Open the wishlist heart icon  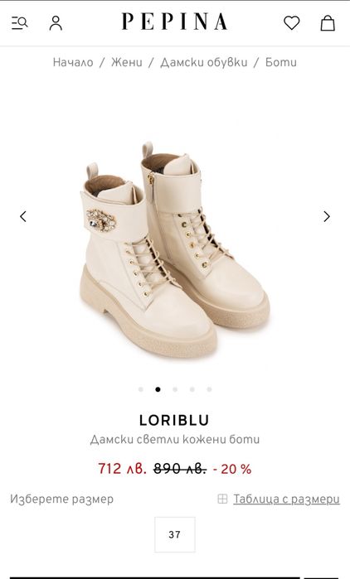pos(292,23)
